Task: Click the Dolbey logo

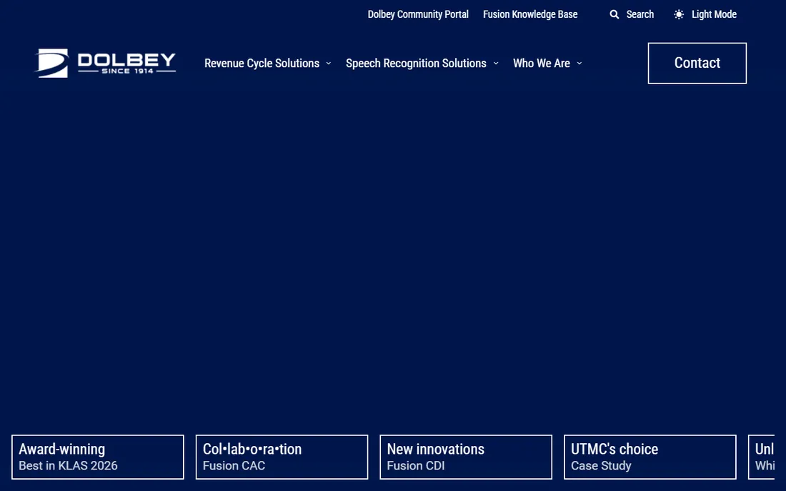Action: (x=105, y=63)
